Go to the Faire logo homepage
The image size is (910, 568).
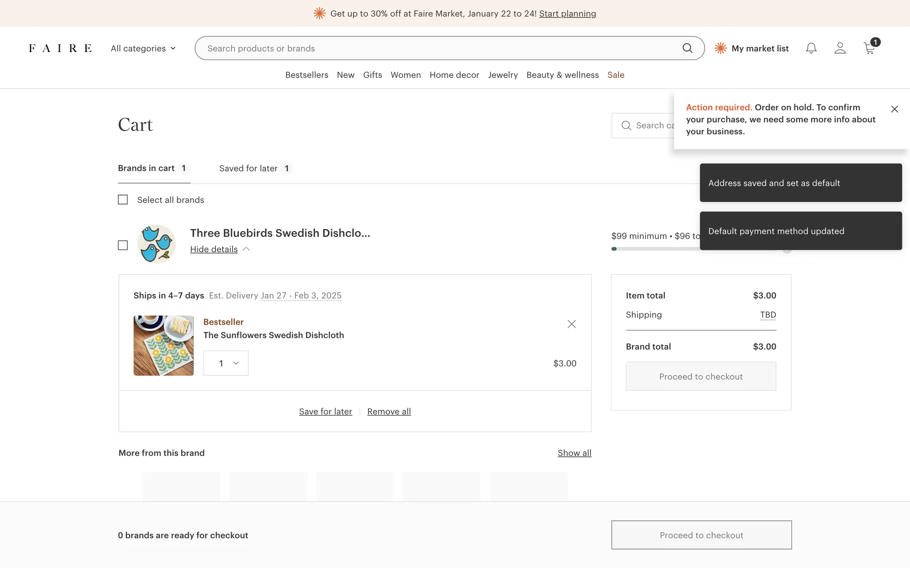pyautogui.click(x=60, y=48)
